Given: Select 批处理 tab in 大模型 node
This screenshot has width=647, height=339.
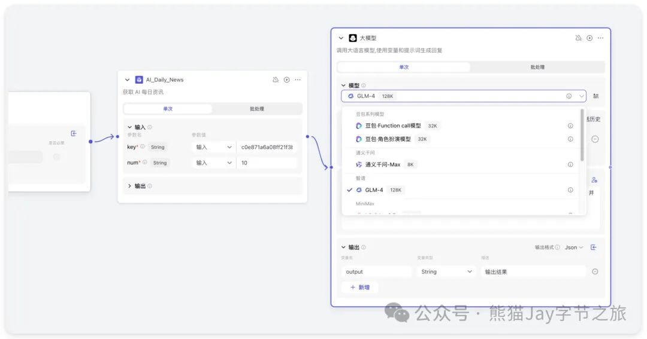Looking at the screenshot, I should [537, 67].
